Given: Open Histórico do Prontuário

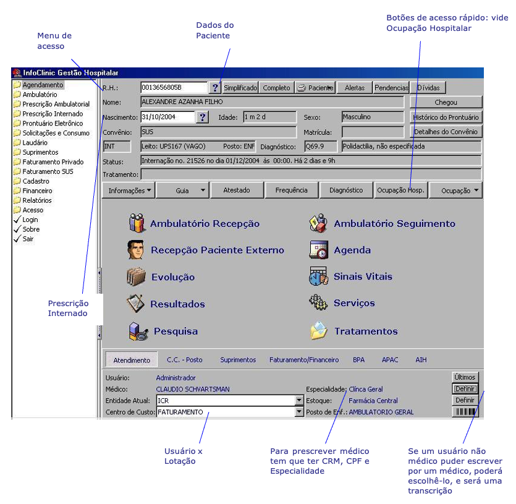Looking at the screenshot, I should [x=446, y=117].
